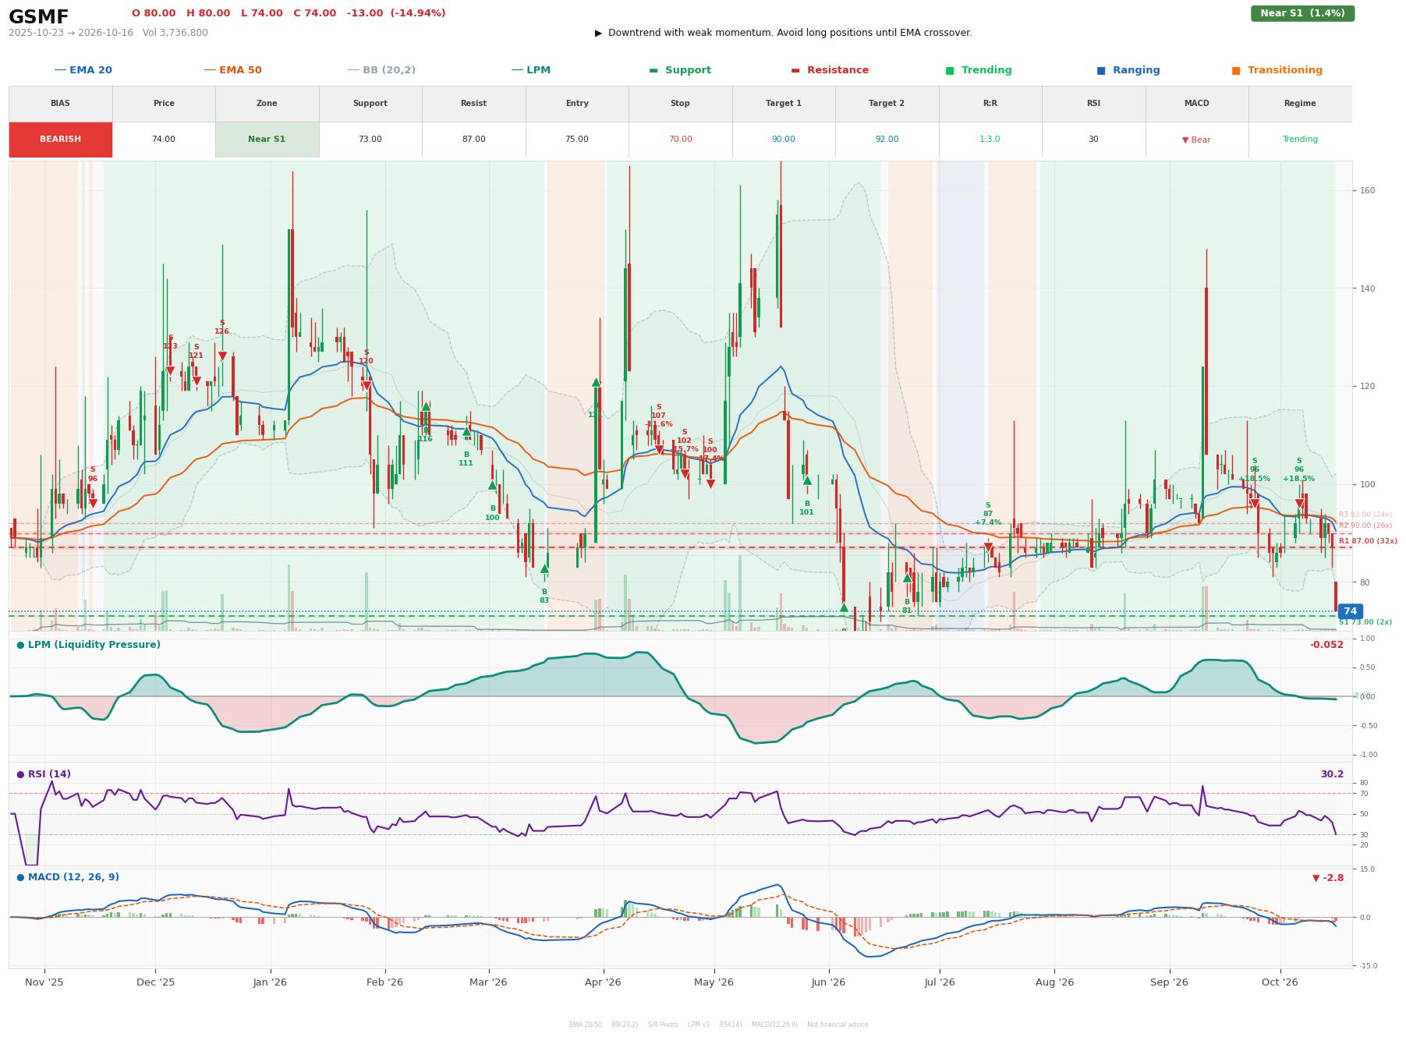Toggle the Transitioning regime legend entry

click(x=1277, y=70)
